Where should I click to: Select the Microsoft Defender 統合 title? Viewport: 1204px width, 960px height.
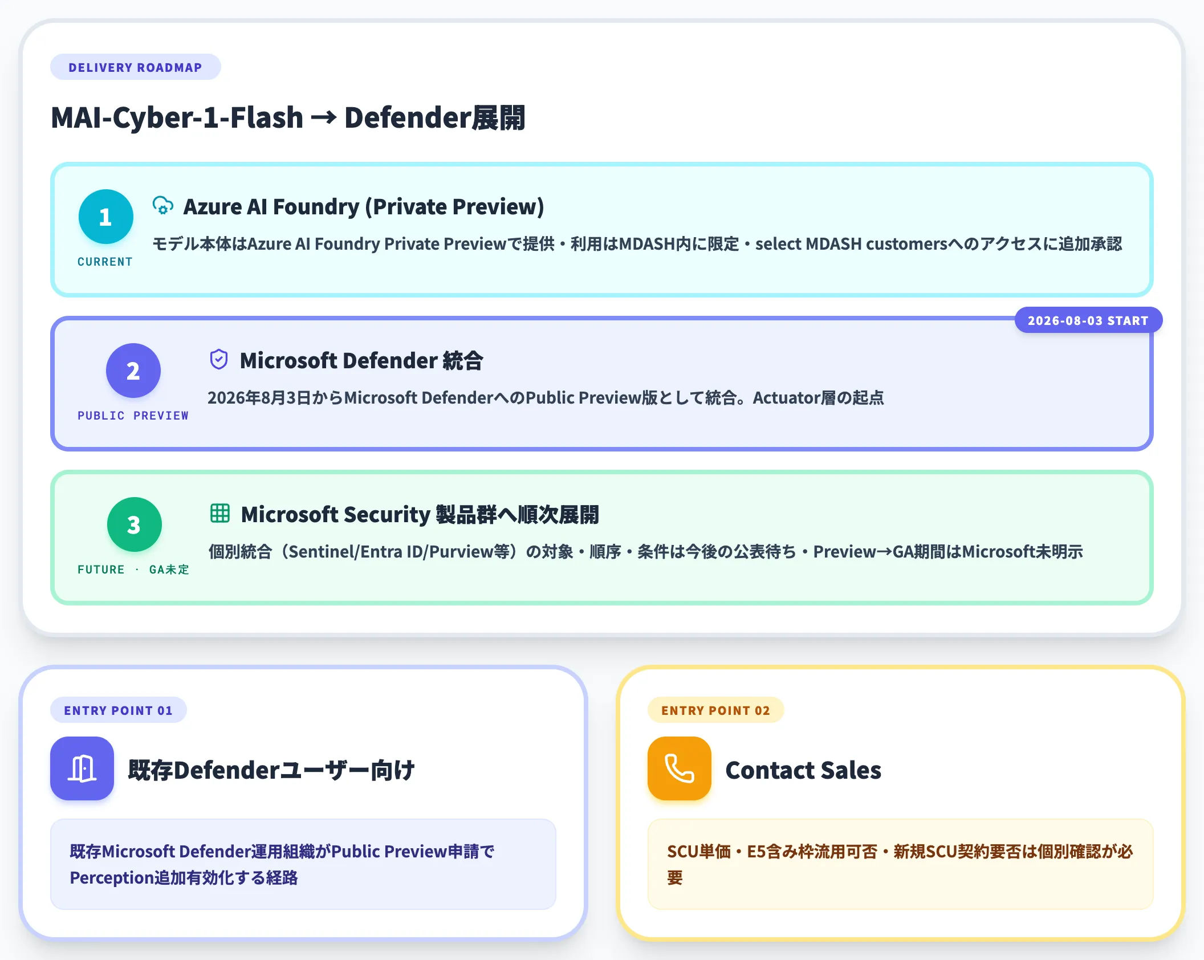click(x=361, y=360)
